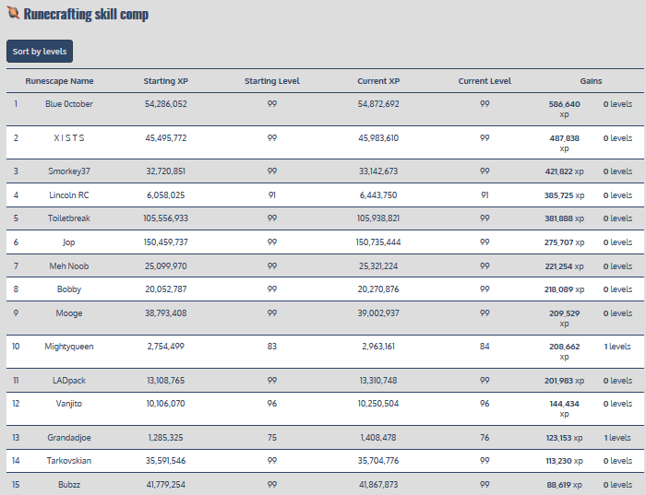Click the Grandadjoe player name
Viewport: 646px width, 495px height.
[x=69, y=437]
